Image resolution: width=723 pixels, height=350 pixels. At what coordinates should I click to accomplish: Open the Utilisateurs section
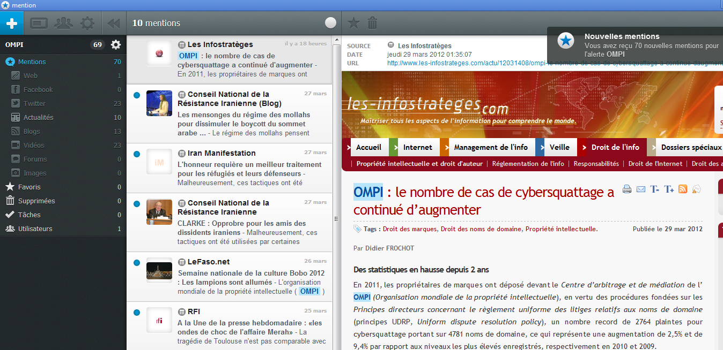click(63, 229)
